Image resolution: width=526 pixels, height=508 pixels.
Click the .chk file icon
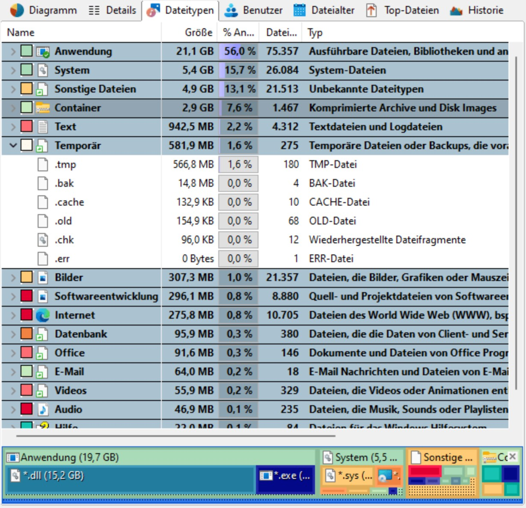click(x=43, y=240)
